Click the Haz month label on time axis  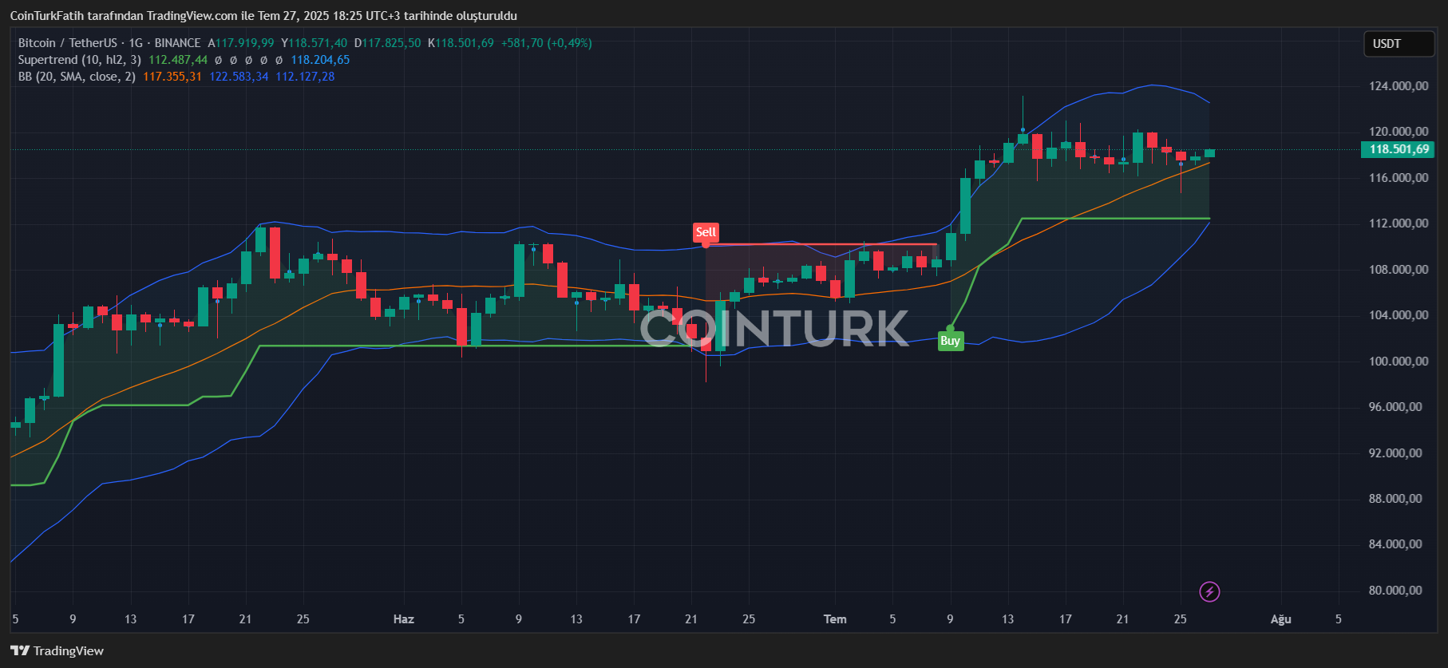404,619
